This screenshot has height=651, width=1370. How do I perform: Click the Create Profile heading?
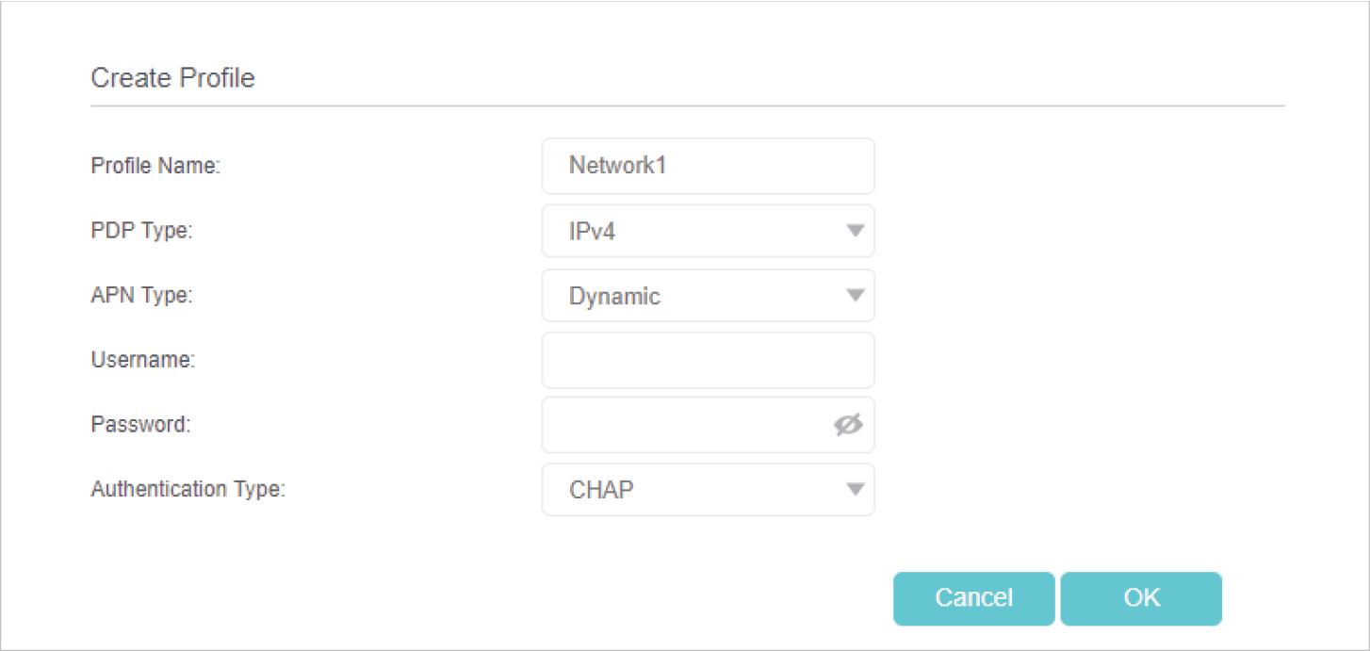click(172, 77)
